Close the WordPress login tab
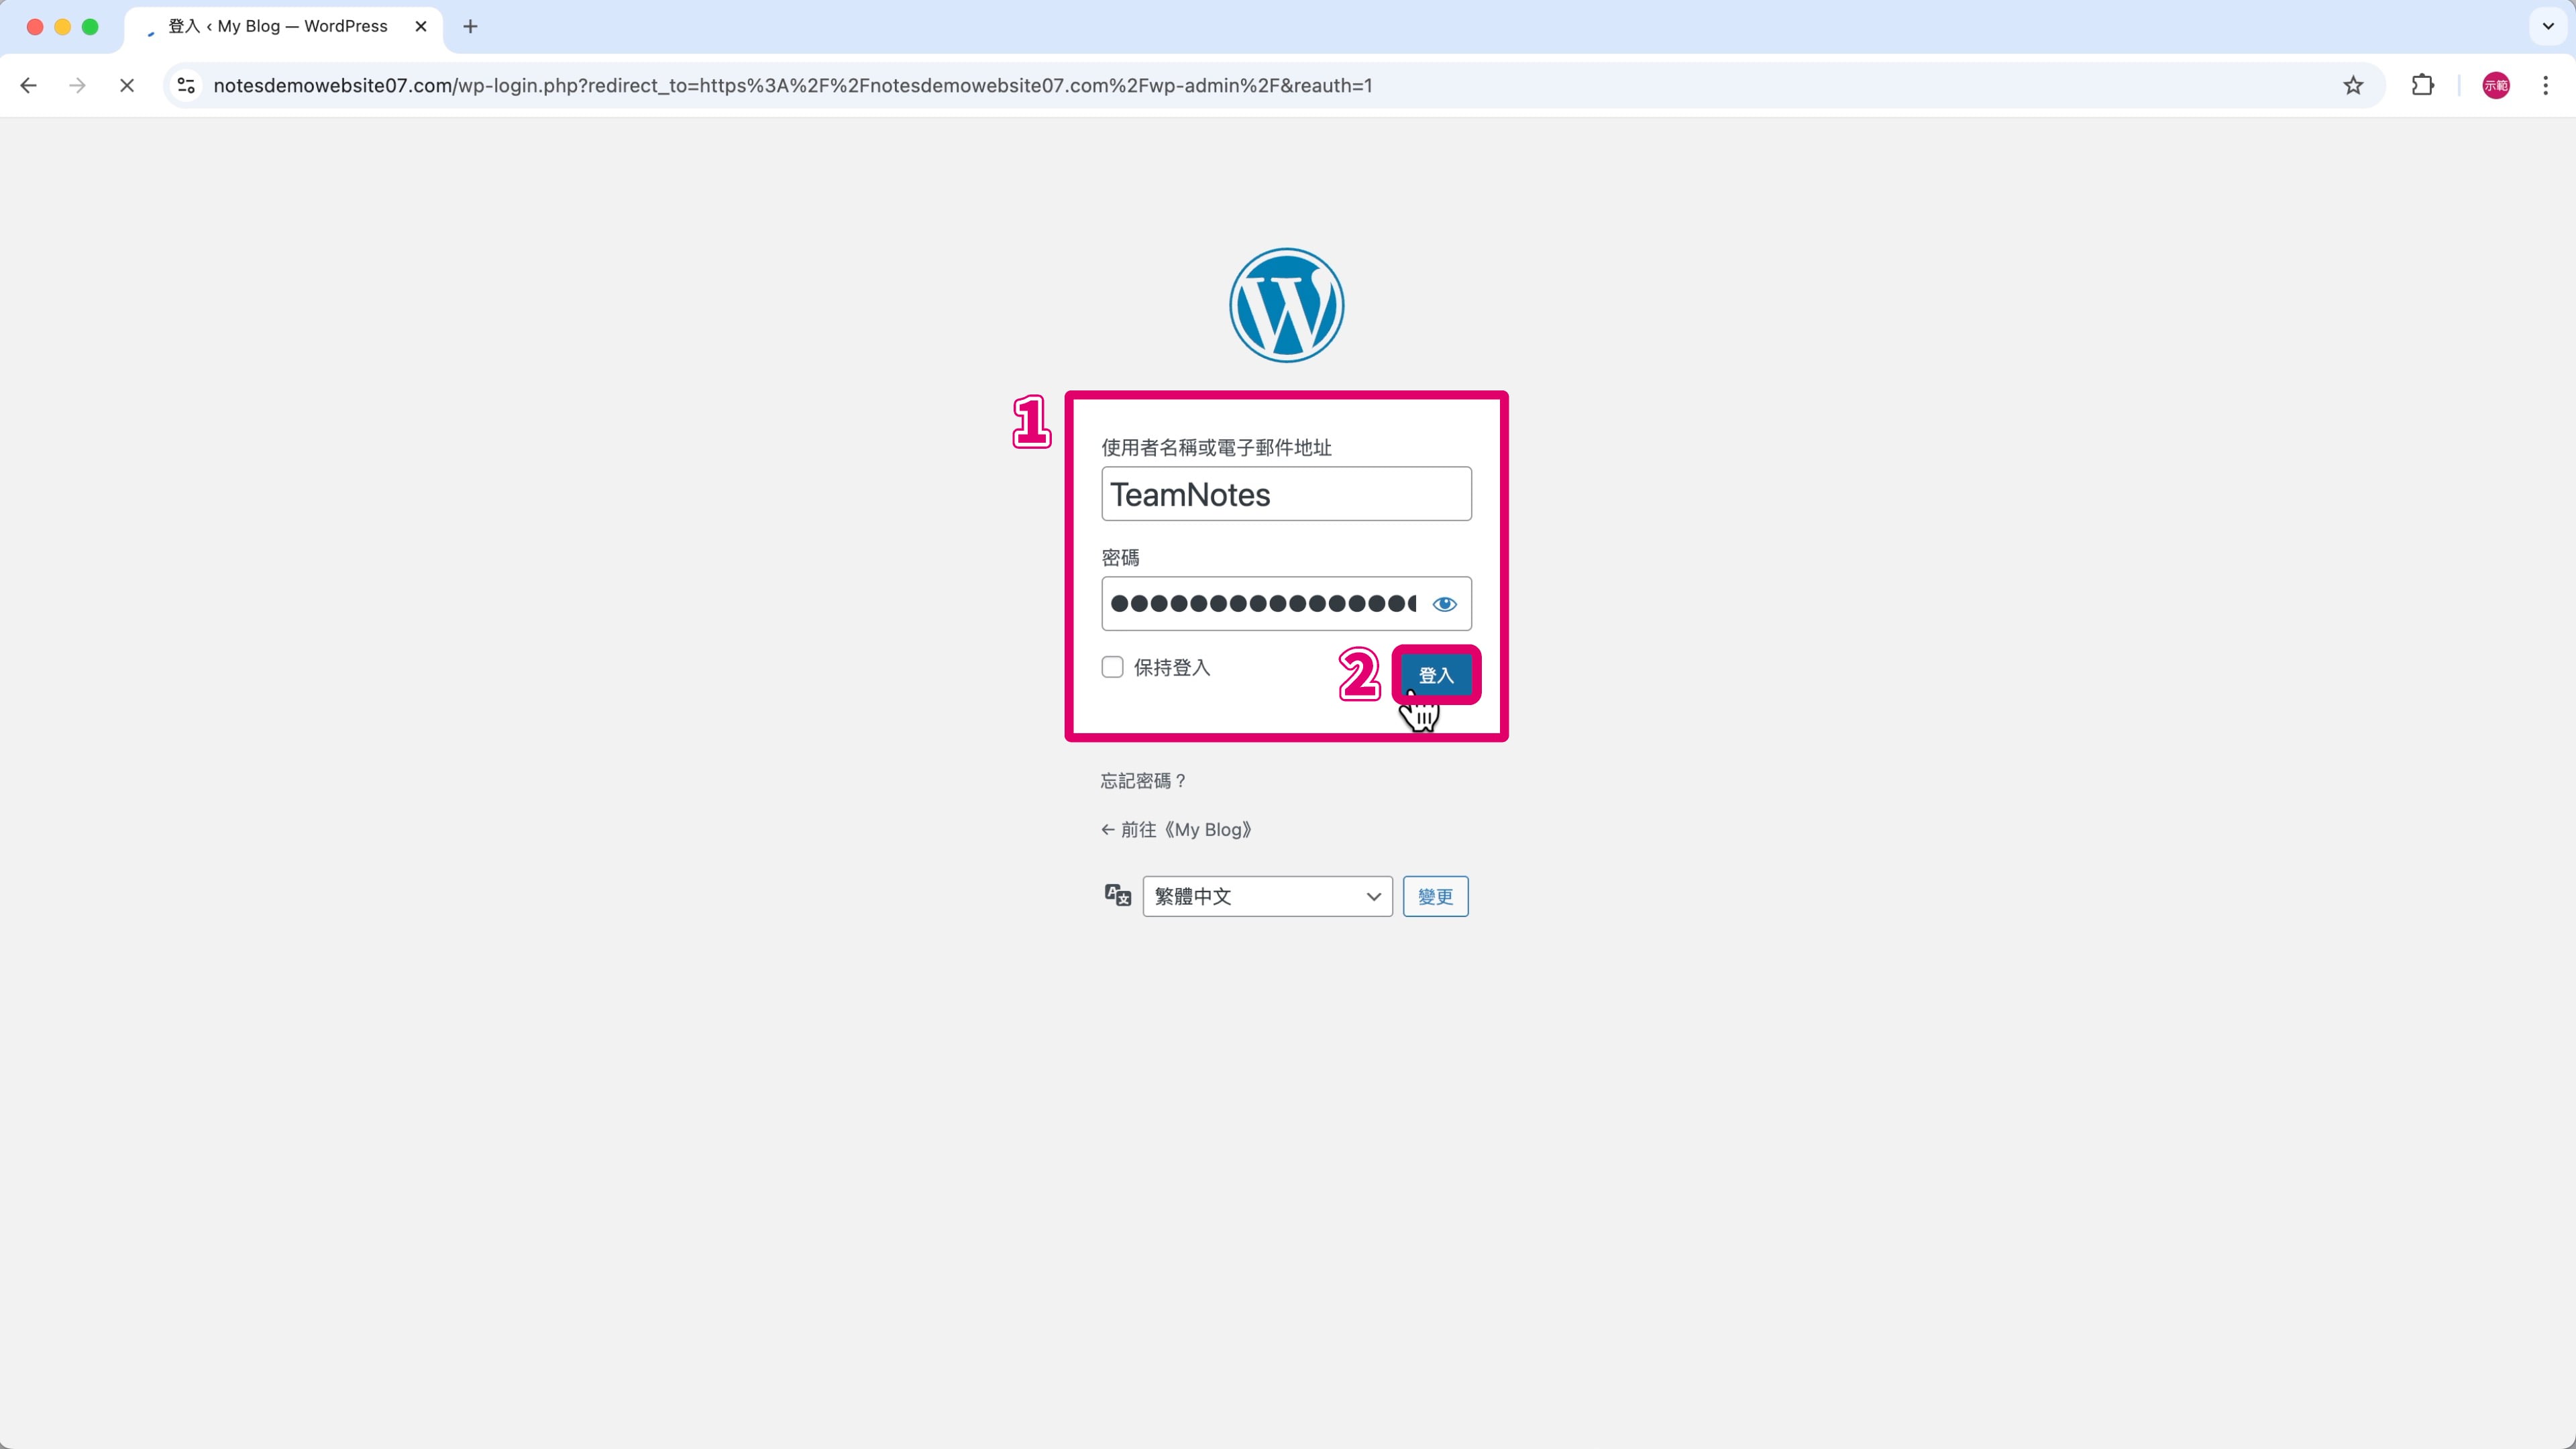The image size is (2576, 1449). 421,27
